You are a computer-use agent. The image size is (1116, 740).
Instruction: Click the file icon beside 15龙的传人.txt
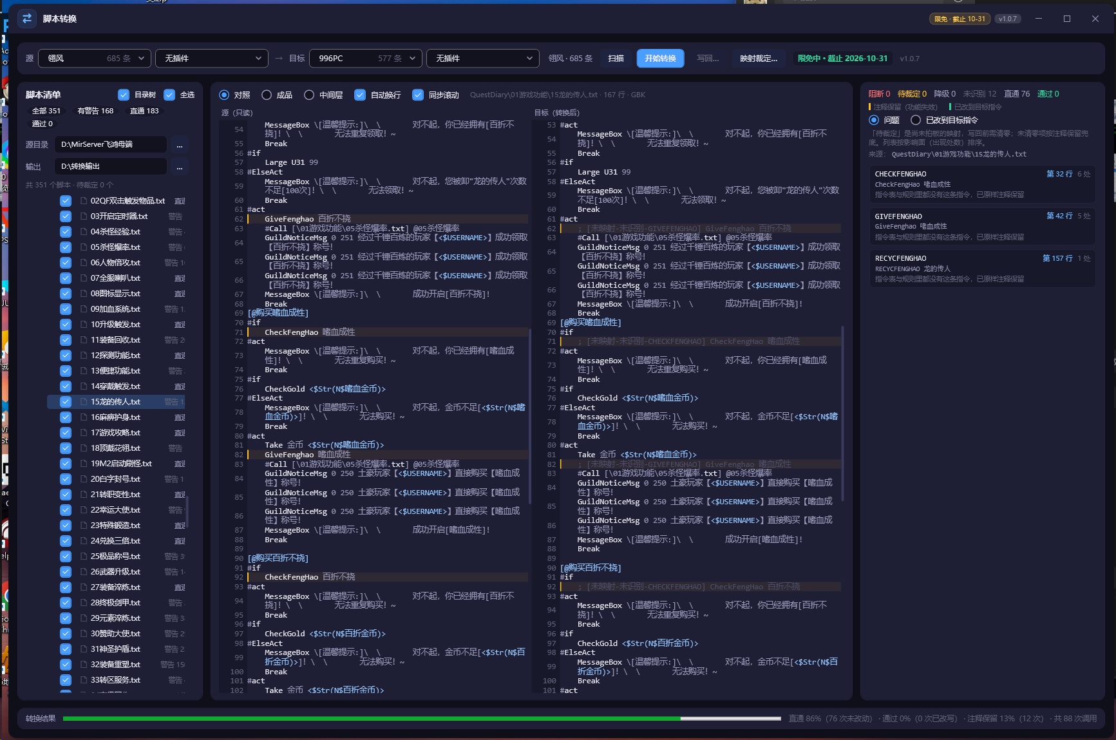pos(84,402)
